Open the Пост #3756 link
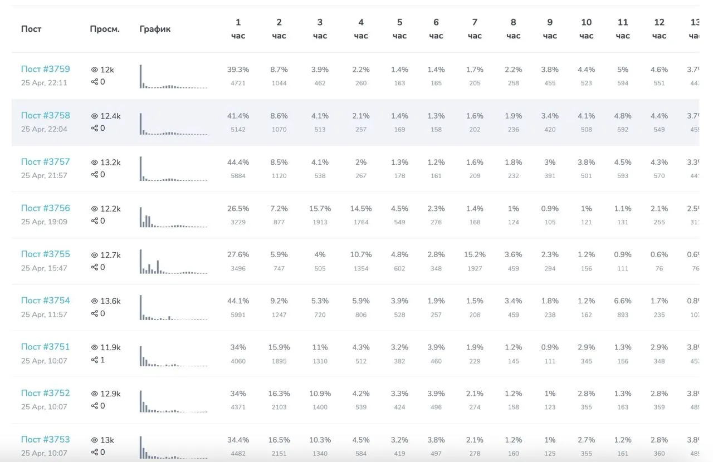 tap(46, 208)
